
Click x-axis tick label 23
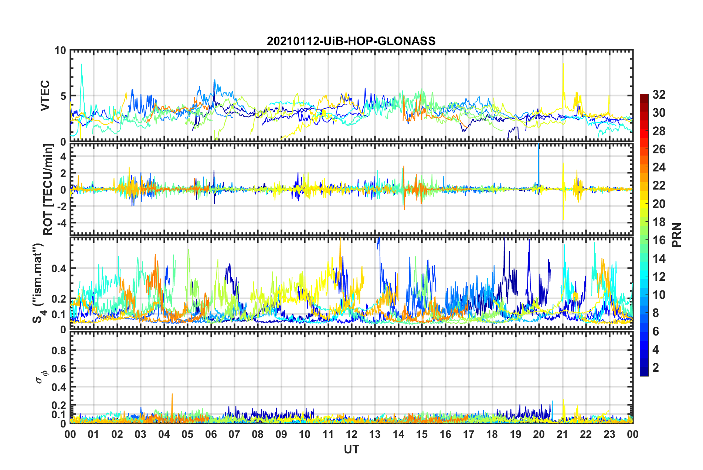(x=609, y=434)
